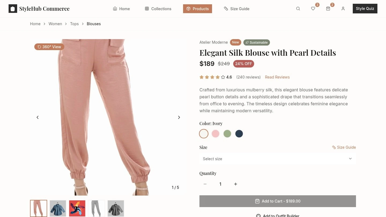Navigate to Blouses in the breadcrumb
Image resolution: width=386 pixels, height=217 pixels.
(x=94, y=24)
